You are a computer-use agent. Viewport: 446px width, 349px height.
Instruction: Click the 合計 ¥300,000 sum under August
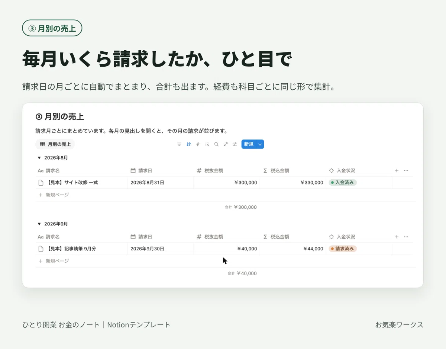[x=240, y=207]
